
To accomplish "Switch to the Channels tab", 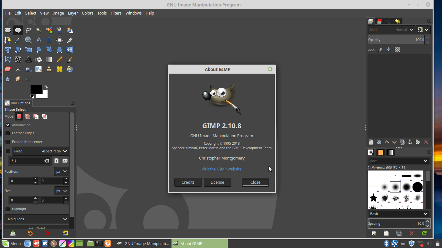I will (380, 21).
